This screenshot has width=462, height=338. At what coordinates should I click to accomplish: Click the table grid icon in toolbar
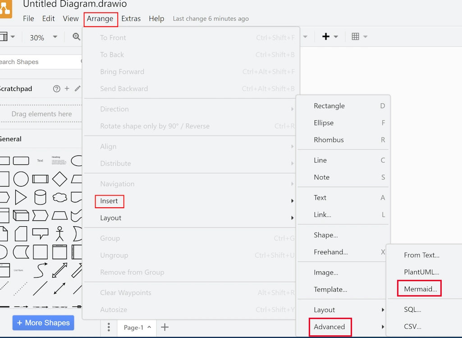pos(355,37)
